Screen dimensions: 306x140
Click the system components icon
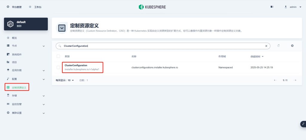click(x=8, y=54)
